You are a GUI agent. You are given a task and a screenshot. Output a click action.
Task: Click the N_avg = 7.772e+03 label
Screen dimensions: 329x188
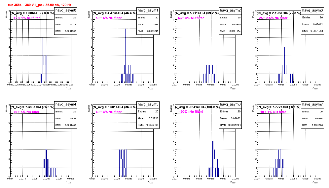279,107
